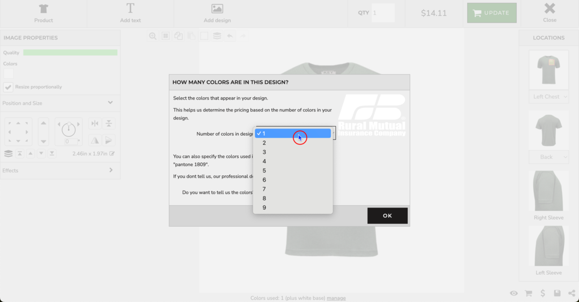The image size is (579, 302).
Task: Click the undo arrow icon
Action: click(x=230, y=36)
